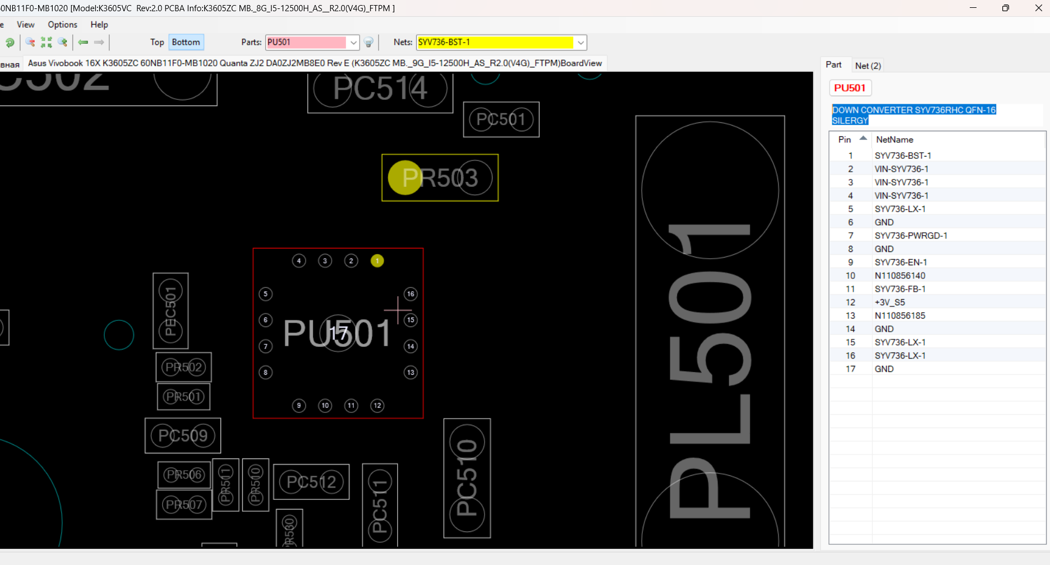Open the View menu
Screen dimensions: 1050x565
26,25
